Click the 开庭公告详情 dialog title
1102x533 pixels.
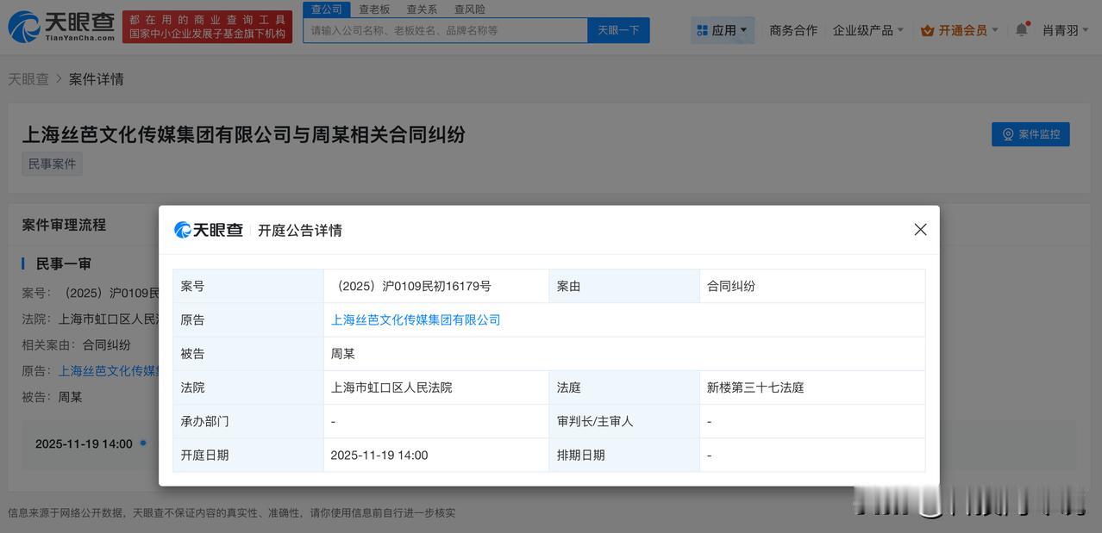pos(300,230)
